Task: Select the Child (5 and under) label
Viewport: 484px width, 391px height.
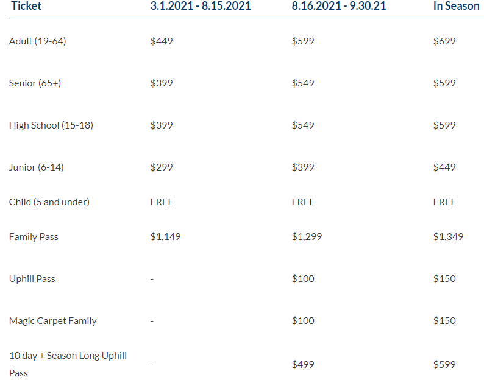Action: tap(49, 202)
